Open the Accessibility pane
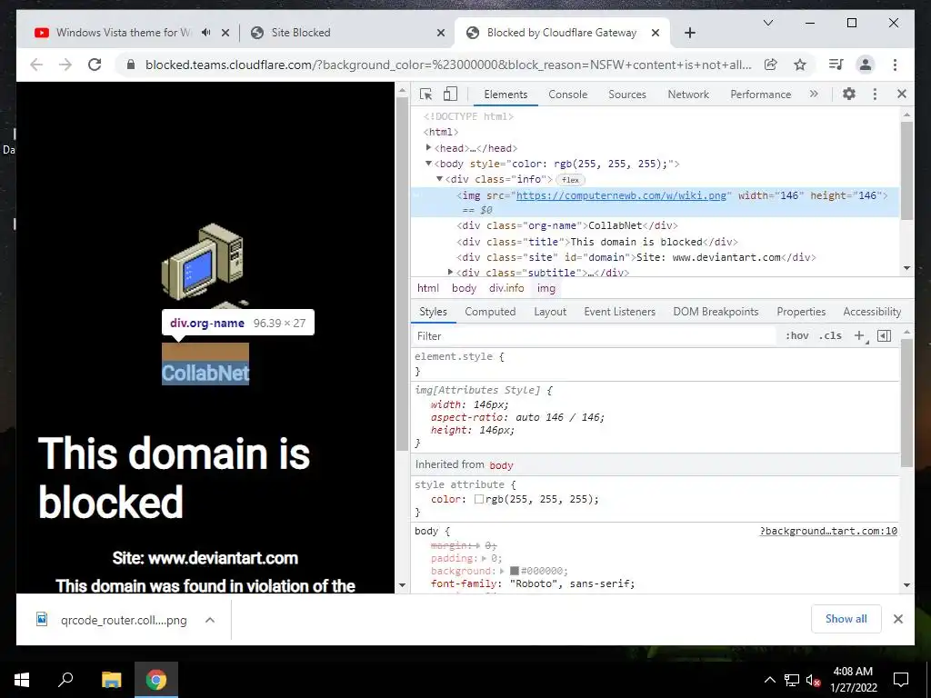931x698 pixels. (x=872, y=312)
